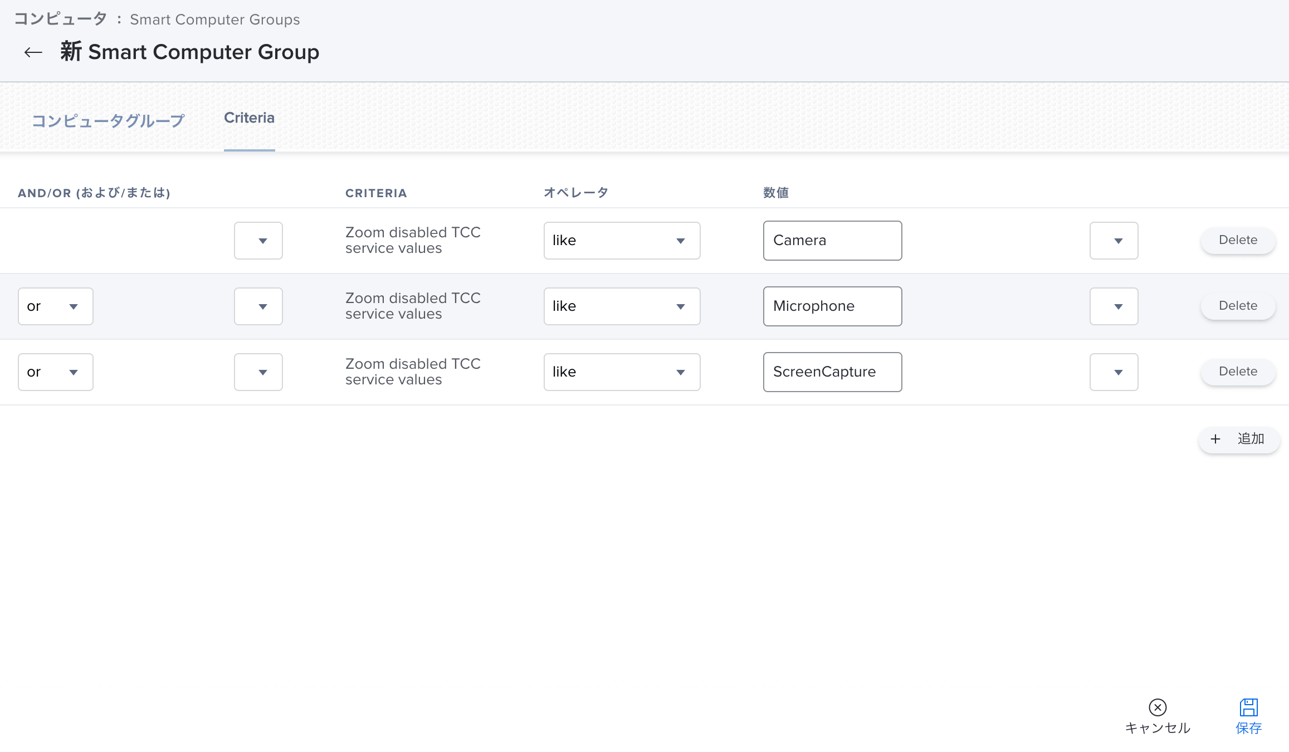Image resolution: width=1289 pixels, height=752 pixels.
Task: Open the like operator dropdown for Microphone
Action: pyautogui.click(x=622, y=306)
